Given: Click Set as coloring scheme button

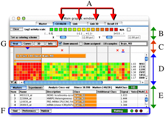Looking at the screenshot, I should (x=25, y=37).
